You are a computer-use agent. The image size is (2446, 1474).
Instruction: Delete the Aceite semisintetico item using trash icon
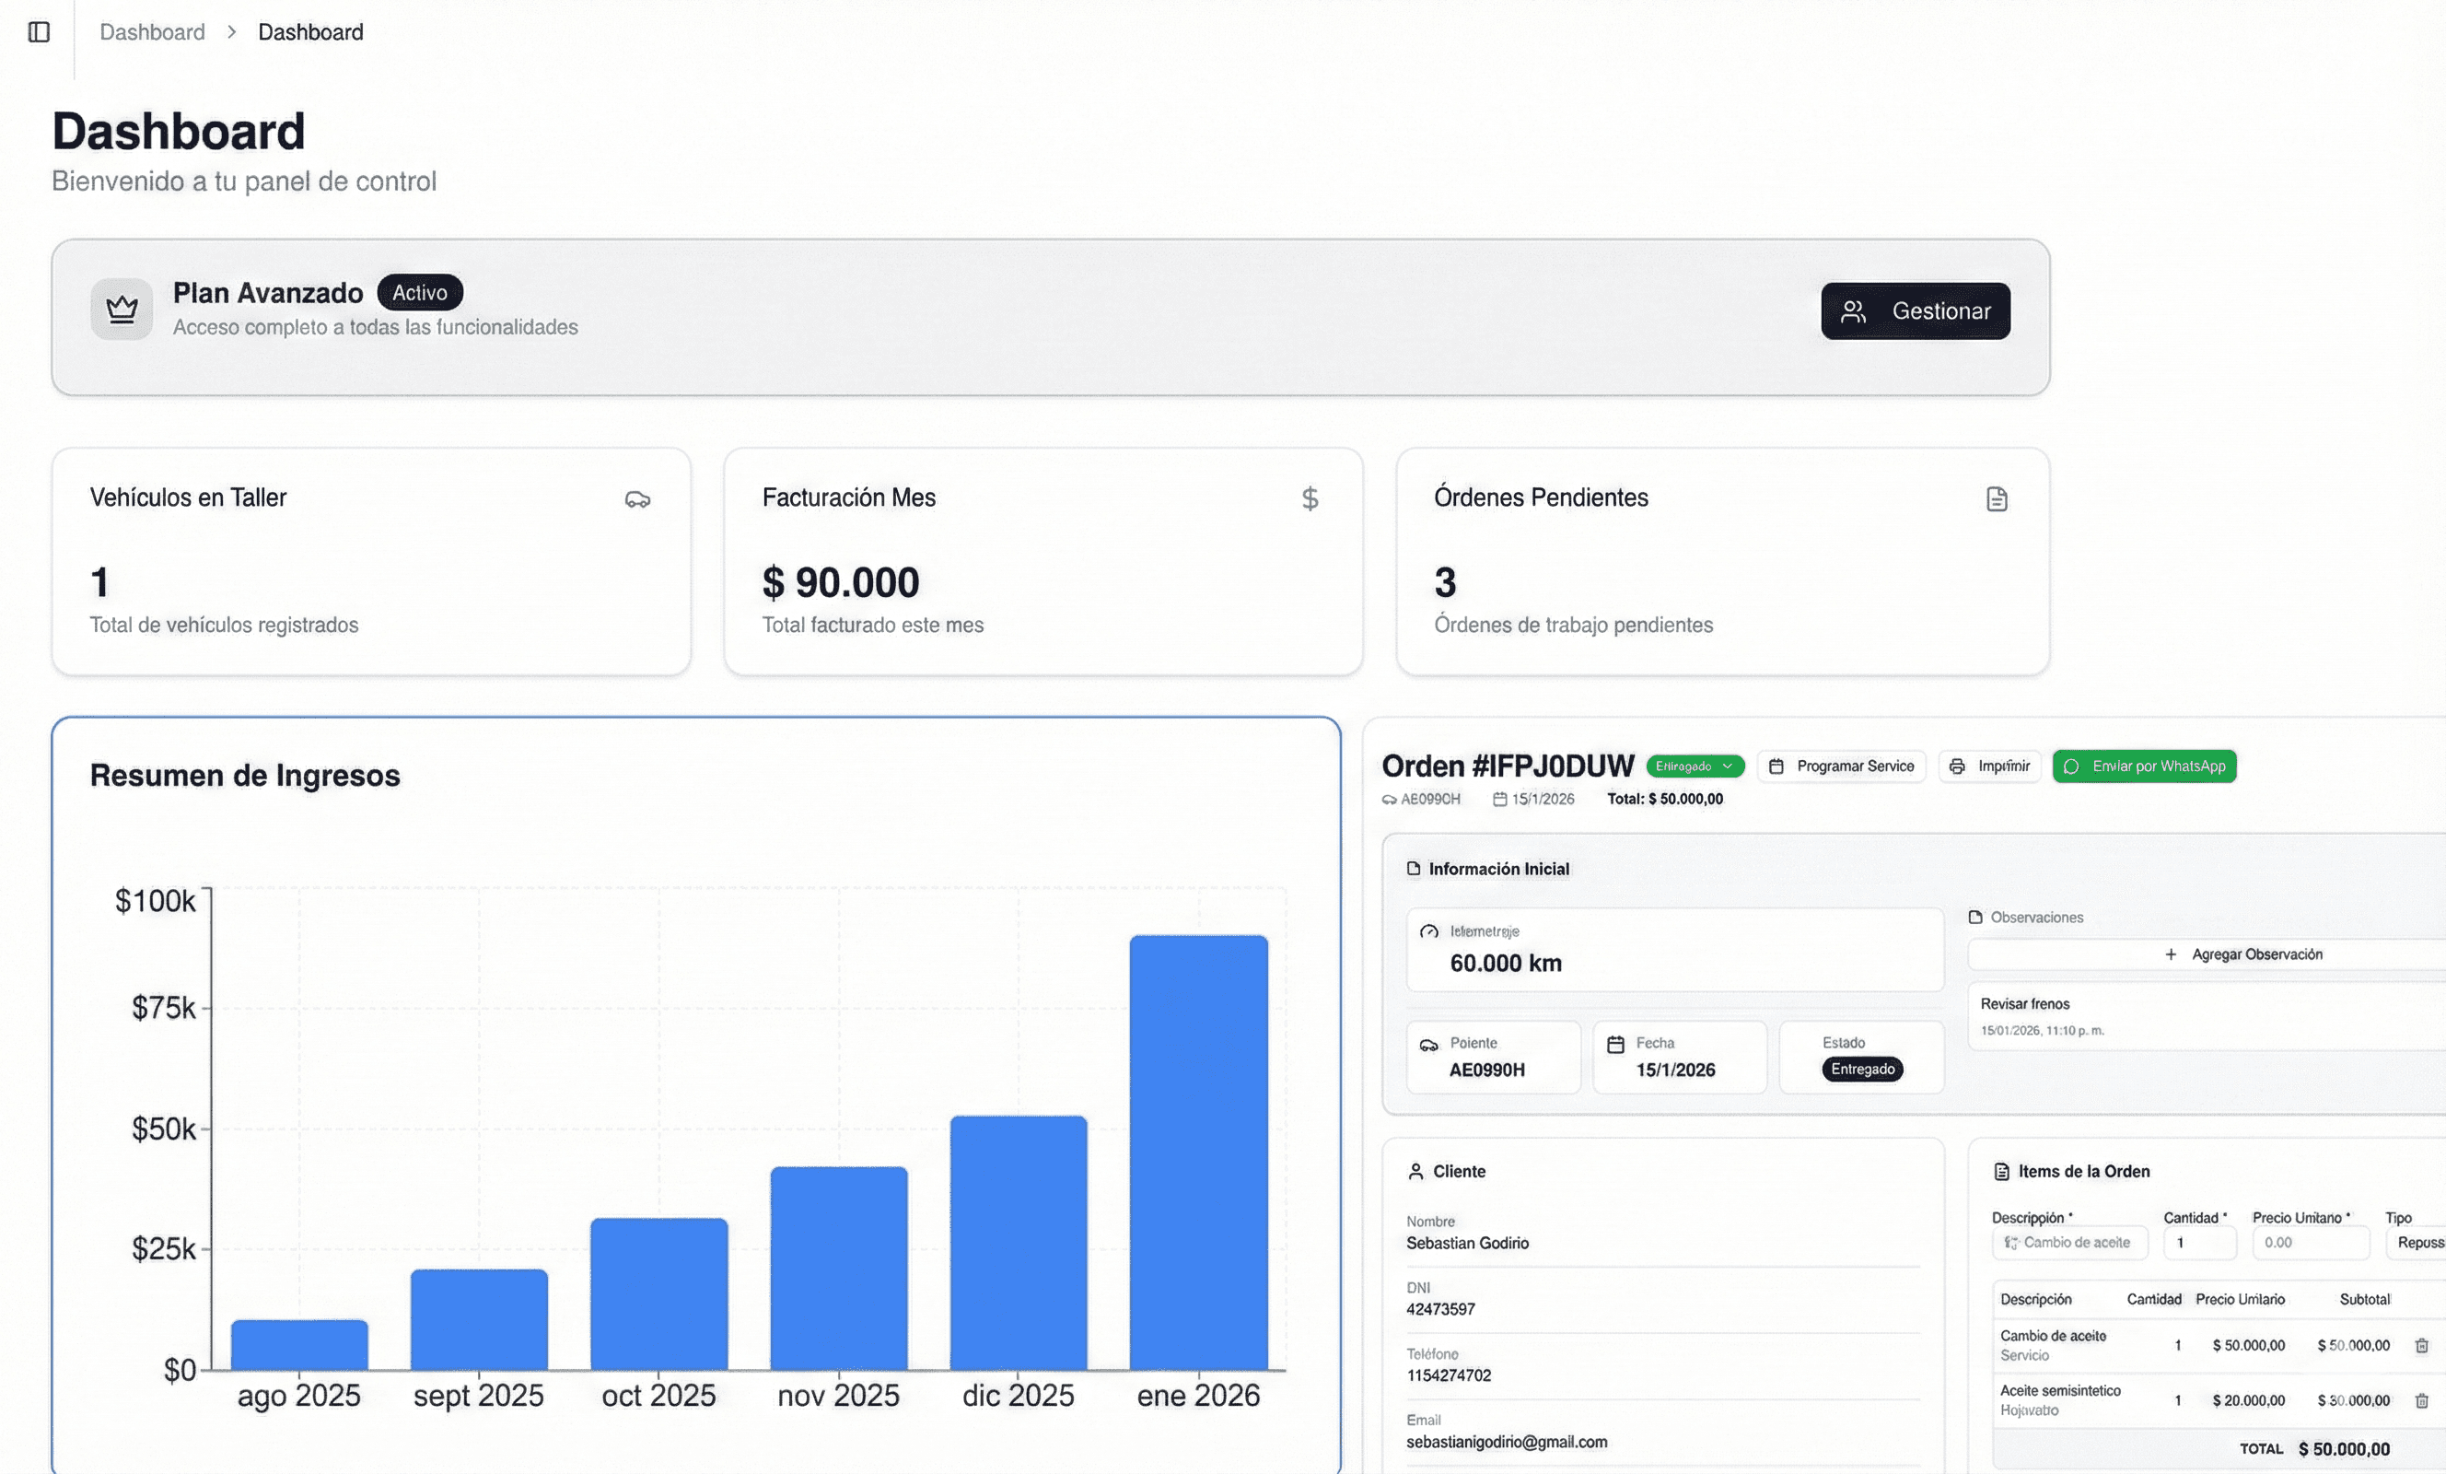2422,1400
